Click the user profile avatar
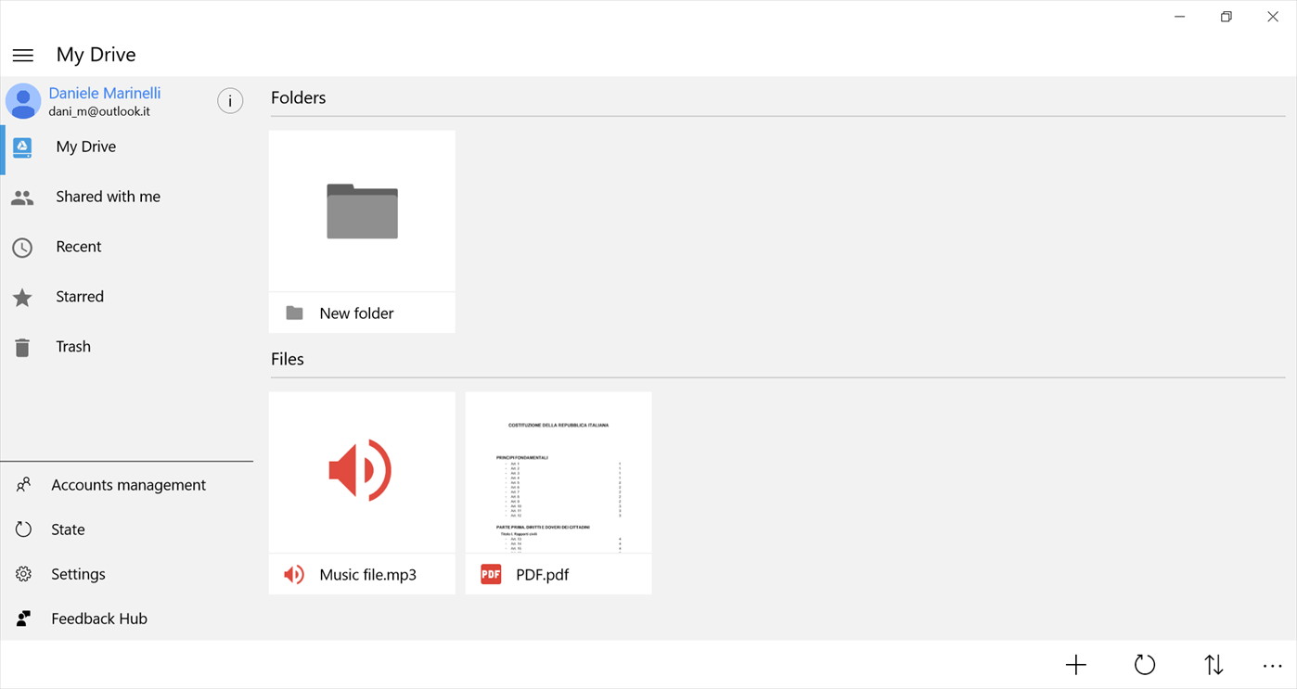Screen dimensions: 1297x689 (x=23, y=101)
